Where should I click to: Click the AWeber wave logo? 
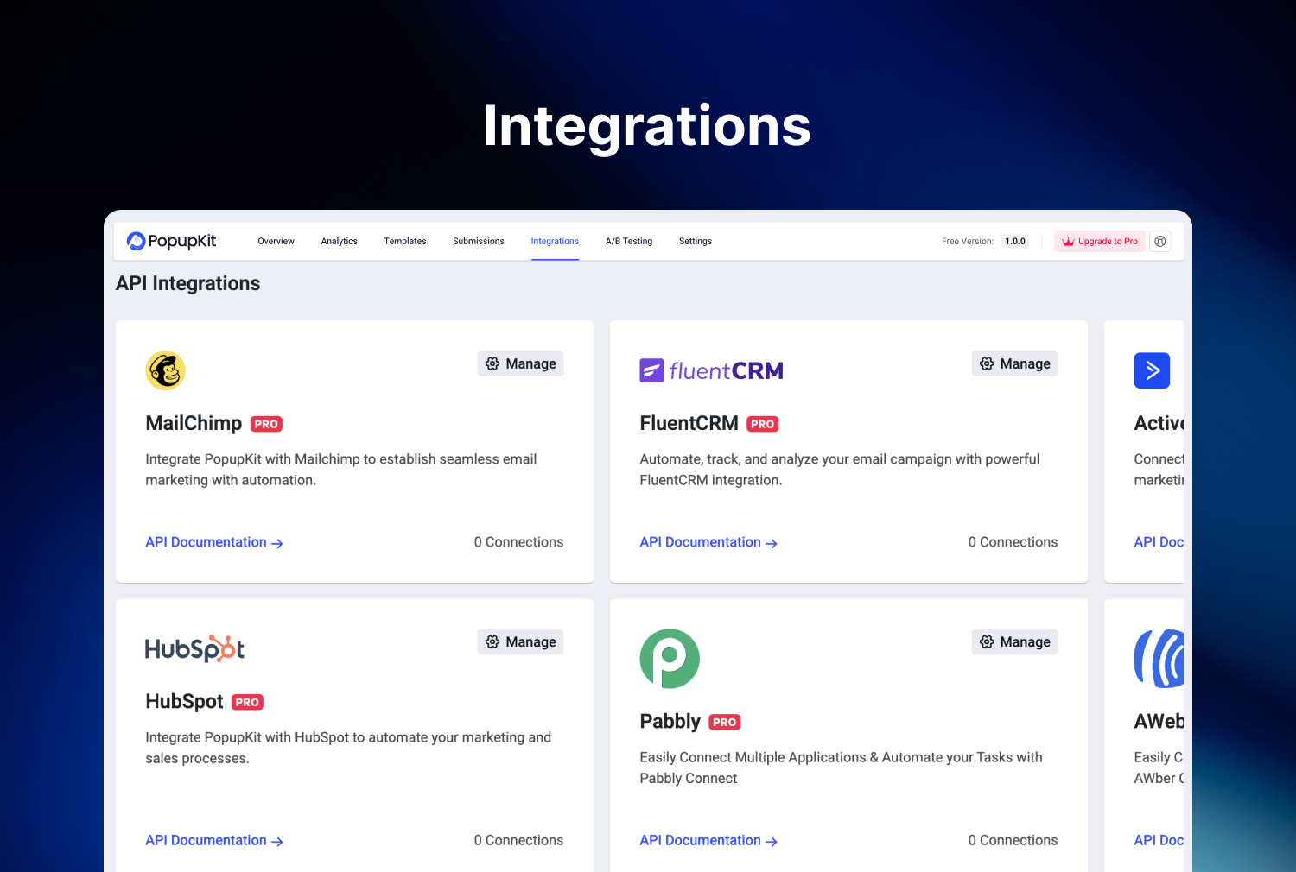tap(1159, 659)
